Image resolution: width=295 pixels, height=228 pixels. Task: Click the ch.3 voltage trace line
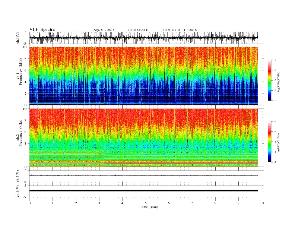143,175
